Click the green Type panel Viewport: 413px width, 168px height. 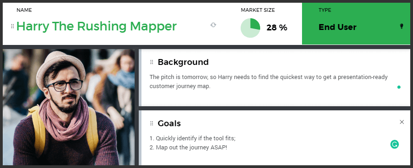tap(356, 24)
